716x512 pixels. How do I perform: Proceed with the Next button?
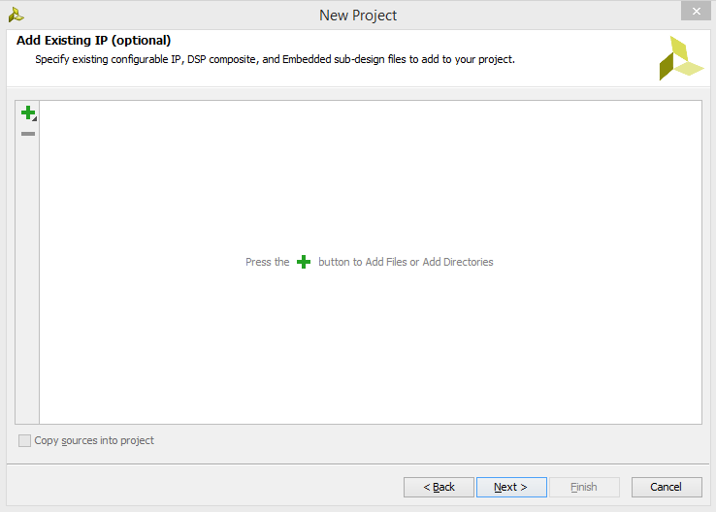click(511, 488)
